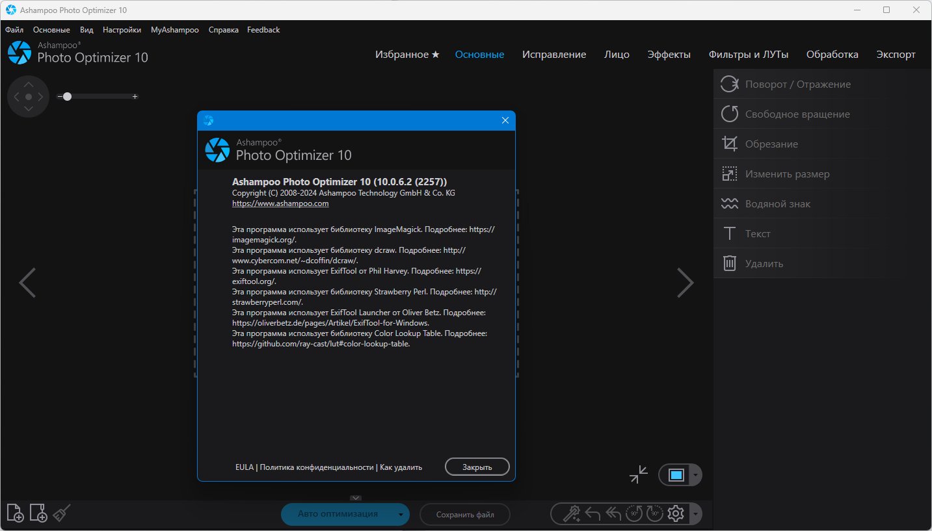This screenshot has width=932, height=531.
Task: Click the Ashampoo Photo Optimizer 10 header logo
Action: pos(78,53)
